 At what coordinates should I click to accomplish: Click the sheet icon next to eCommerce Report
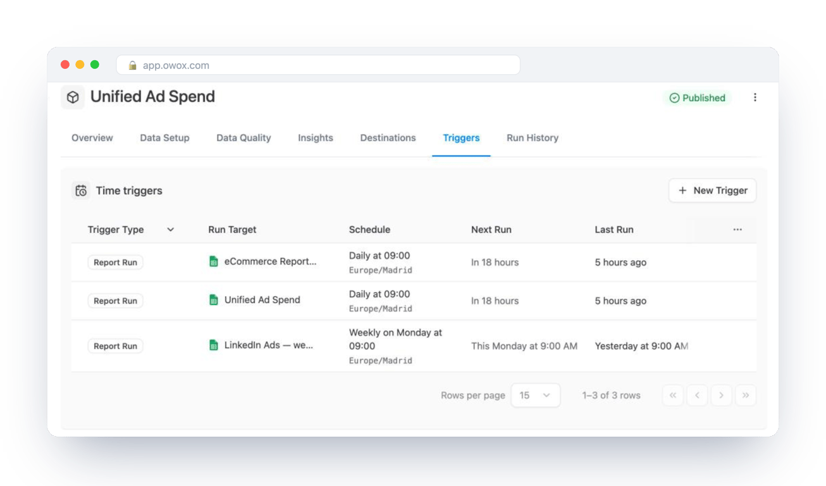click(x=214, y=261)
